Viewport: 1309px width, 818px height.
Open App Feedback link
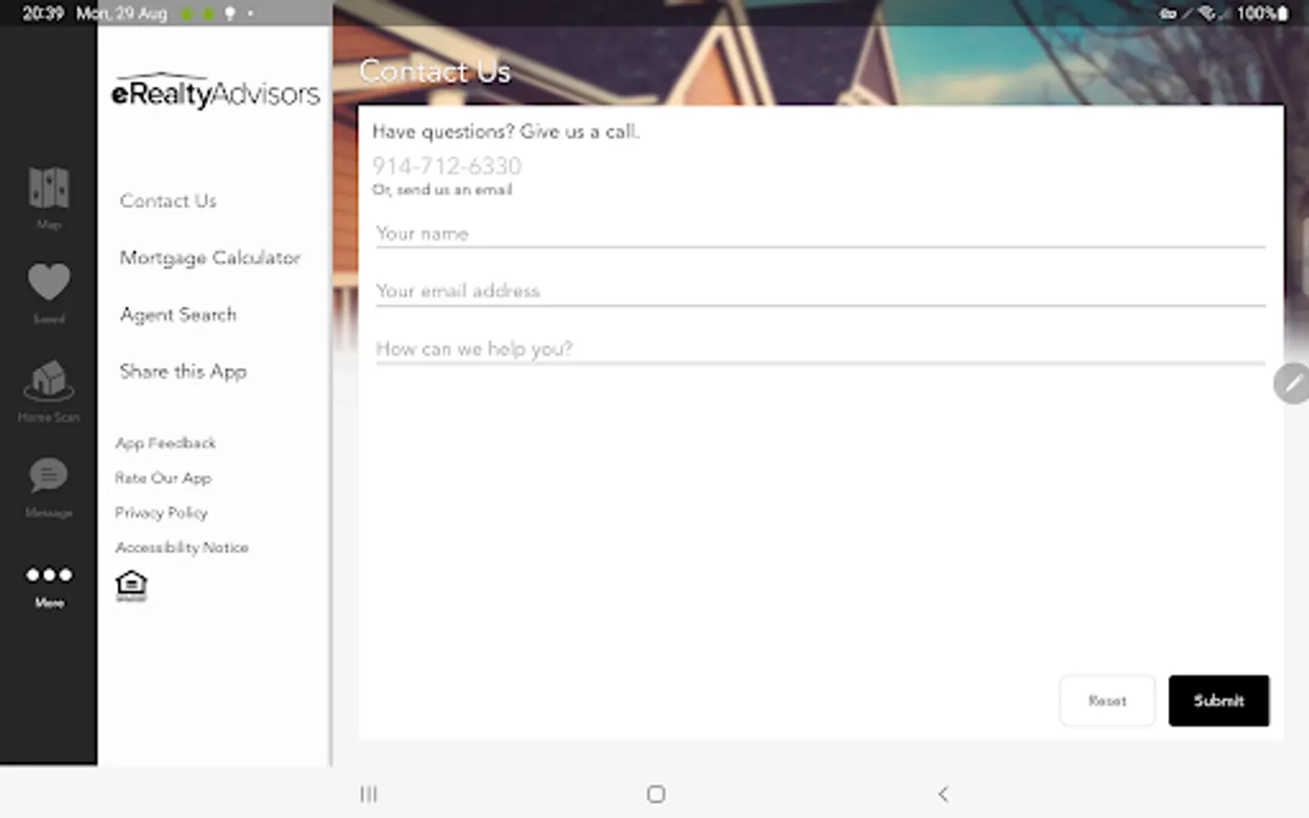[x=165, y=444]
